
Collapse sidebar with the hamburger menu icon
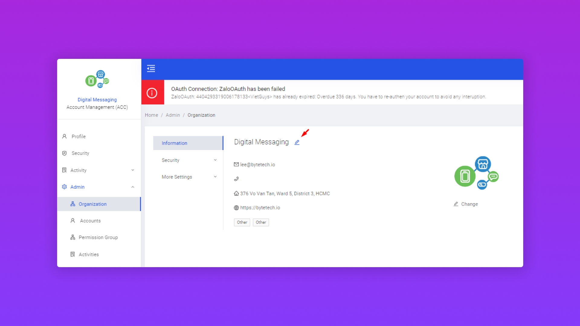(x=151, y=69)
